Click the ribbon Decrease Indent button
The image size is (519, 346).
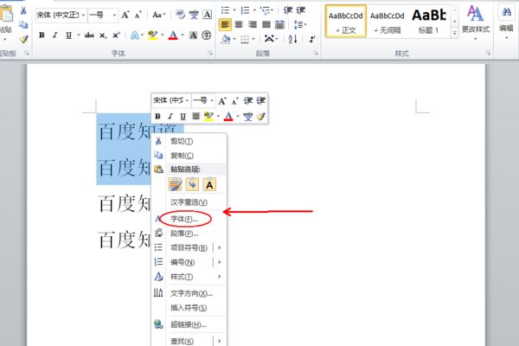pyautogui.click(x=288, y=10)
